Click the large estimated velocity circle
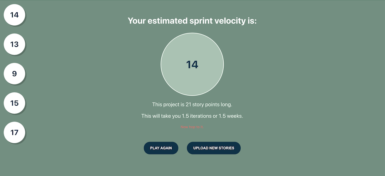The image size is (385, 176). click(x=192, y=64)
